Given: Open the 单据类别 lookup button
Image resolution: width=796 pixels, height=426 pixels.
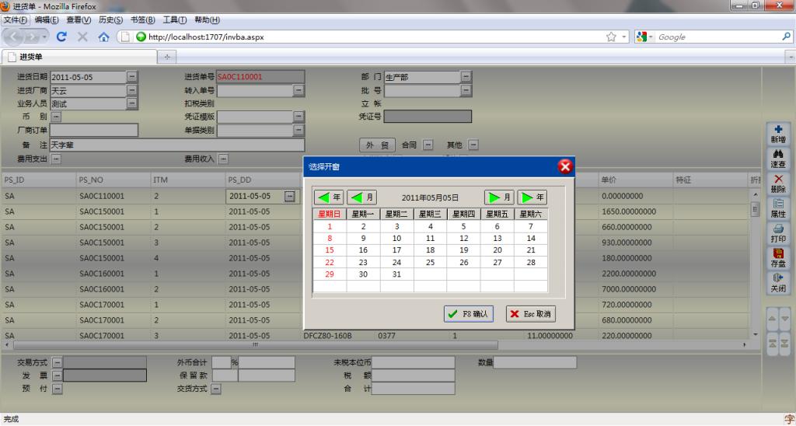Looking at the screenshot, I should [x=298, y=130].
